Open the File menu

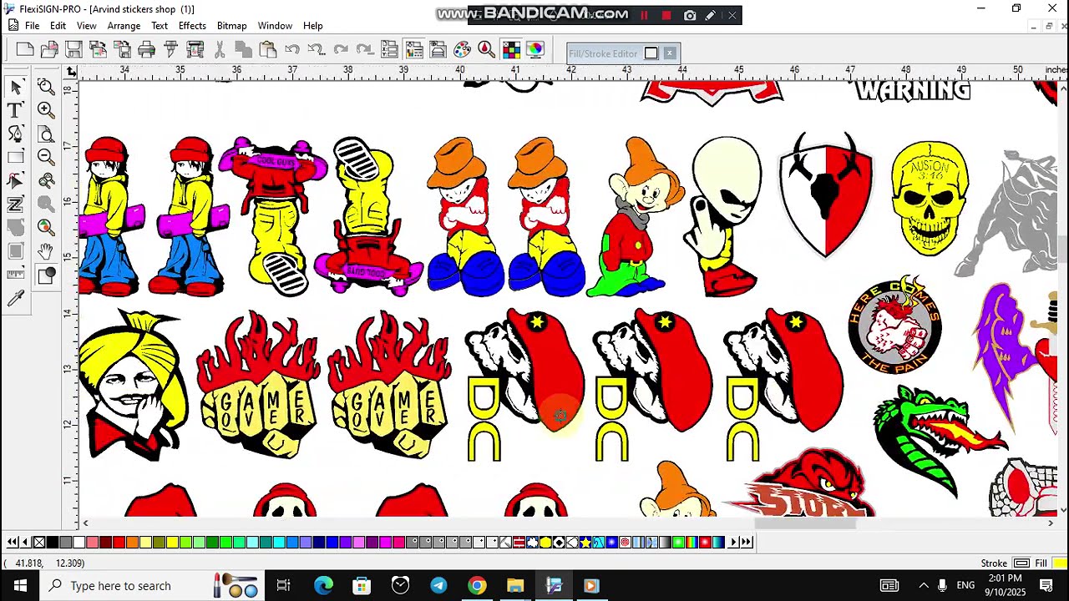(x=32, y=26)
